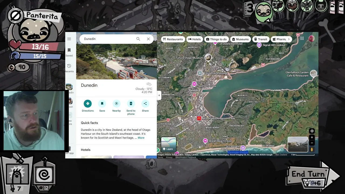Screen dimensions: 345x194
Task: Select the Things to do chip
Action: tap(216, 39)
